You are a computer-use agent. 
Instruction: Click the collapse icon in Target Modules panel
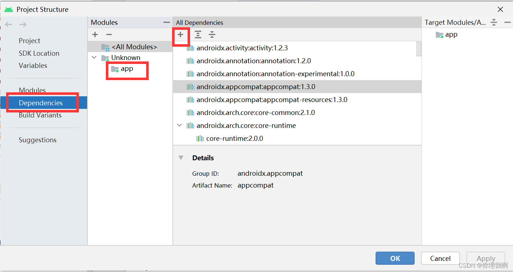tap(494, 22)
